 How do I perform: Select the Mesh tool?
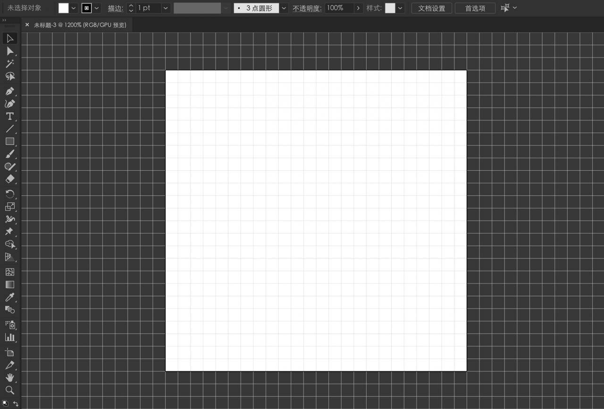point(10,272)
